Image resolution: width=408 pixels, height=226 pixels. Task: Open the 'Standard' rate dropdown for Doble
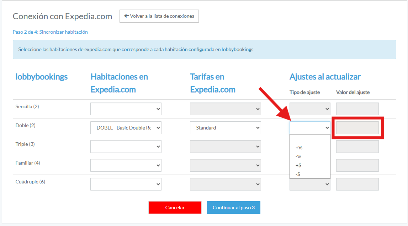point(226,128)
